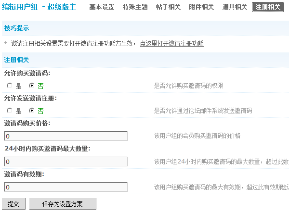
Task: Click the 是否允许购买邀请码的权限 description
Action: click(x=188, y=86)
